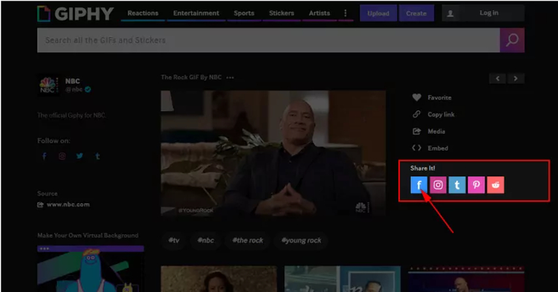This screenshot has height=292, width=558.
Task: Follow NBC on Twitter icon
Action: (x=80, y=156)
